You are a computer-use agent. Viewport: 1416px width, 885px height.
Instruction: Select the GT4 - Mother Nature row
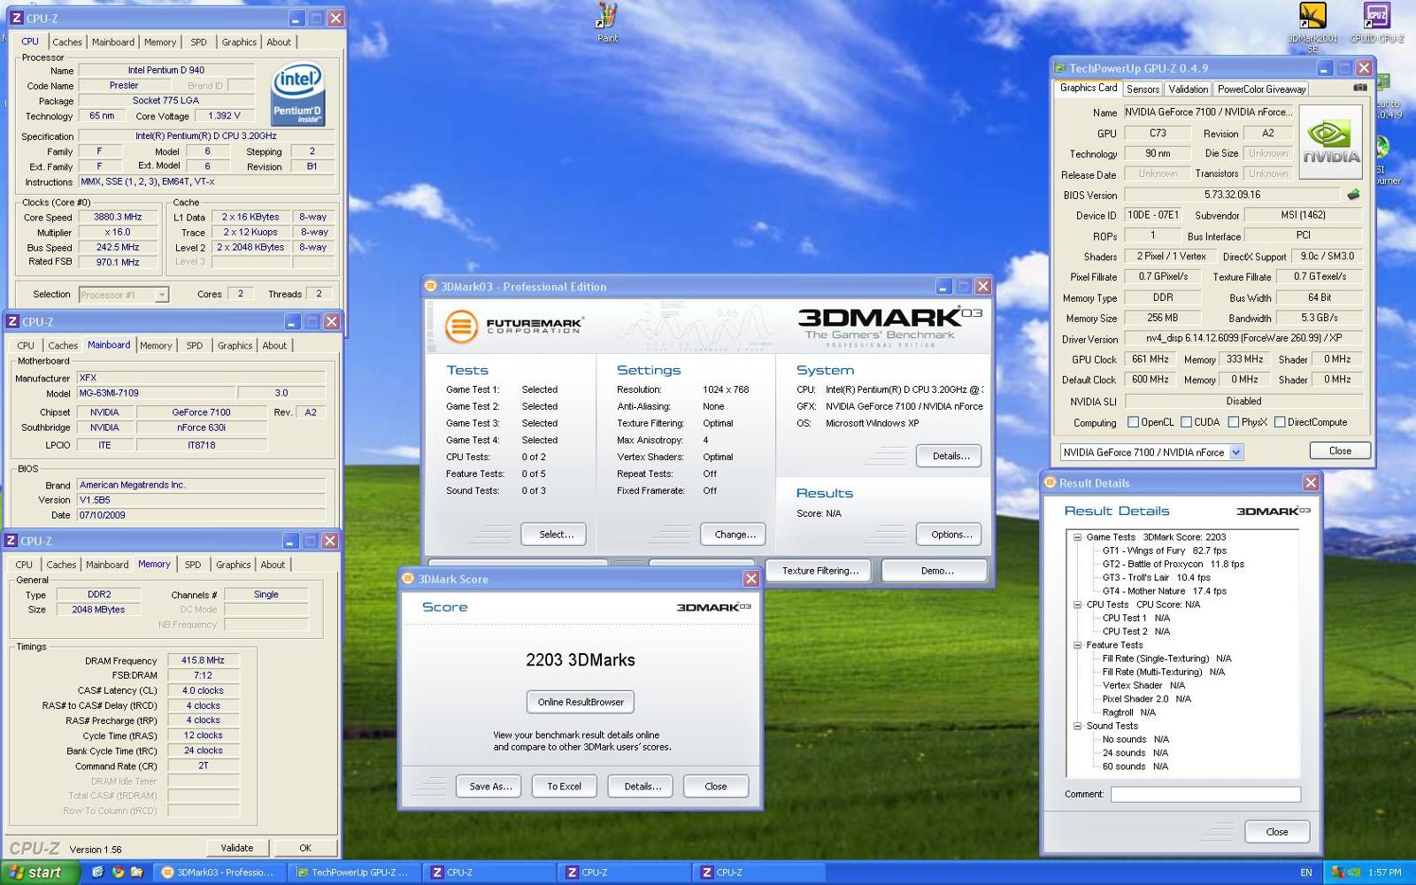click(1164, 591)
